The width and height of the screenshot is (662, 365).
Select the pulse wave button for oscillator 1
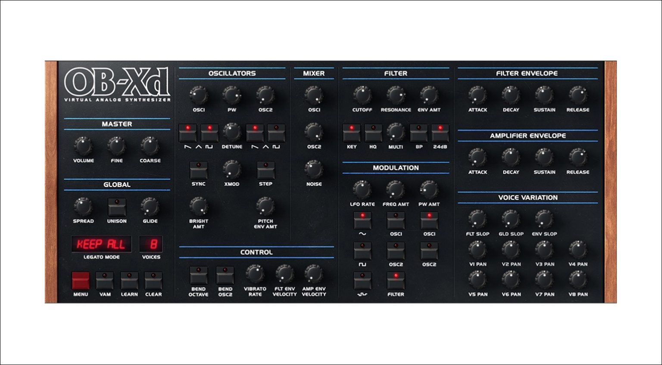[x=209, y=134]
